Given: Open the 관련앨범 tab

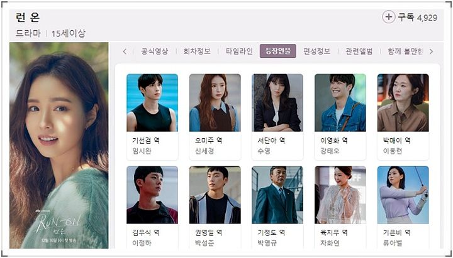Looking at the screenshot, I should tap(359, 51).
